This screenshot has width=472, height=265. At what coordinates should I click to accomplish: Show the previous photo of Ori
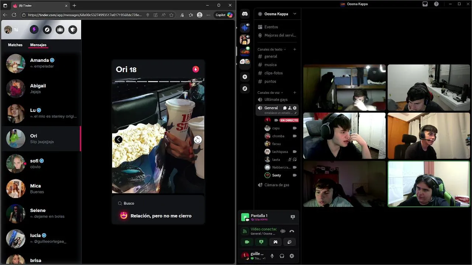118,139
